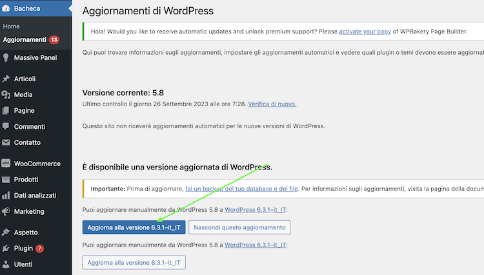This screenshot has width=484, height=275.
Task: Follow the 'activate your copy' link
Action: (x=365, y=32)
